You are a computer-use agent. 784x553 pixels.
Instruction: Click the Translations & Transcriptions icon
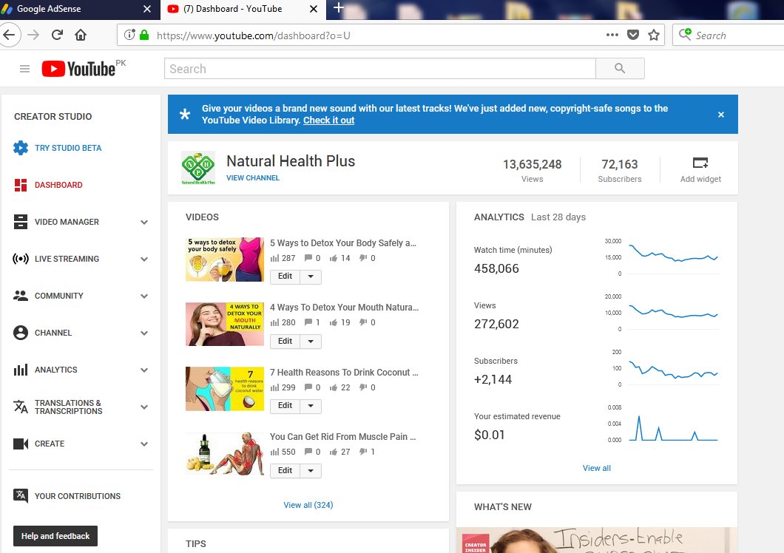(x=21, y=407)
